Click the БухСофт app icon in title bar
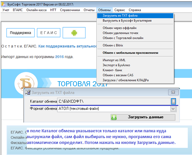This screenshot has width=192, height=155. point(3,5)
